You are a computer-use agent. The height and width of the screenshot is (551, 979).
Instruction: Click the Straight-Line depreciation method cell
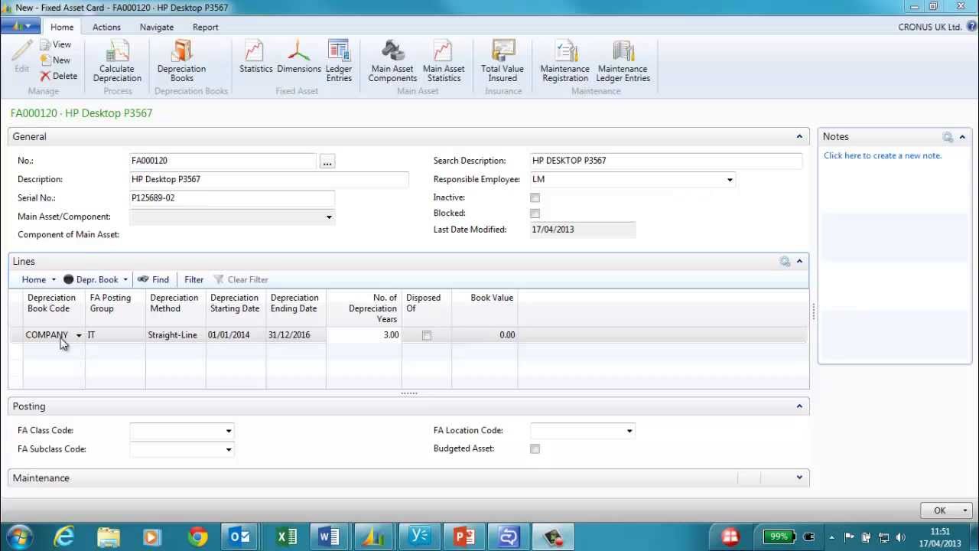pyautogui.click(x=175, y=335)
